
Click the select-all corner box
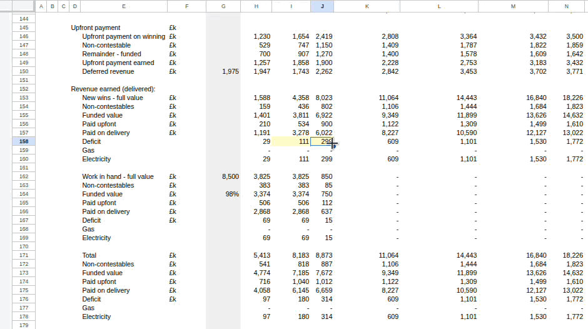pos(24,6)
